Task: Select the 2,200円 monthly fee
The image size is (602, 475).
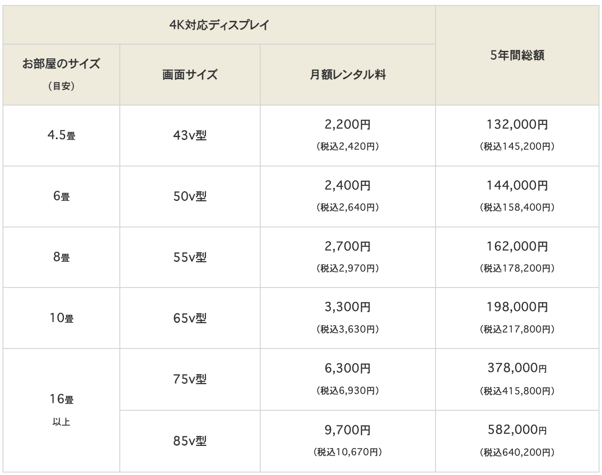Action: 348,124
